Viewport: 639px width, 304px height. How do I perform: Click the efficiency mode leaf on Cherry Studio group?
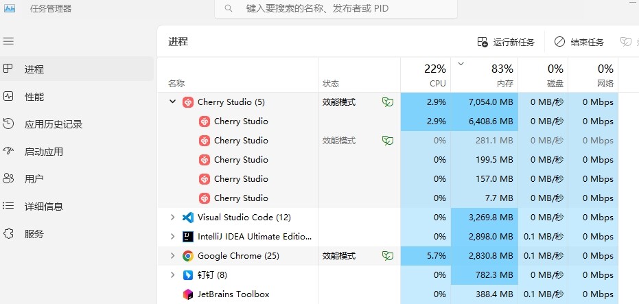point(388,102)
